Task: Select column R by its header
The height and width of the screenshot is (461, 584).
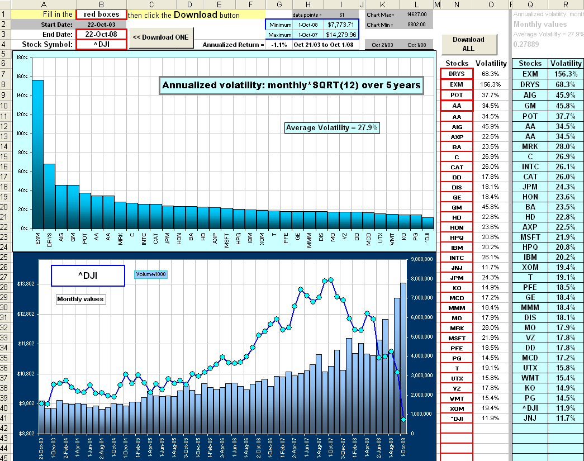Action: 566,4
